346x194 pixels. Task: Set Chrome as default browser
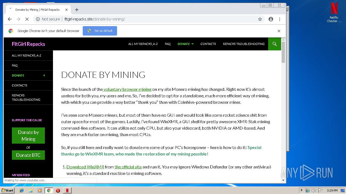tap(100, 31)
